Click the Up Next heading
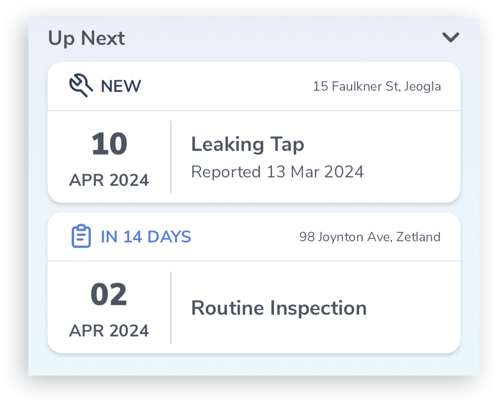 point(86,38)
